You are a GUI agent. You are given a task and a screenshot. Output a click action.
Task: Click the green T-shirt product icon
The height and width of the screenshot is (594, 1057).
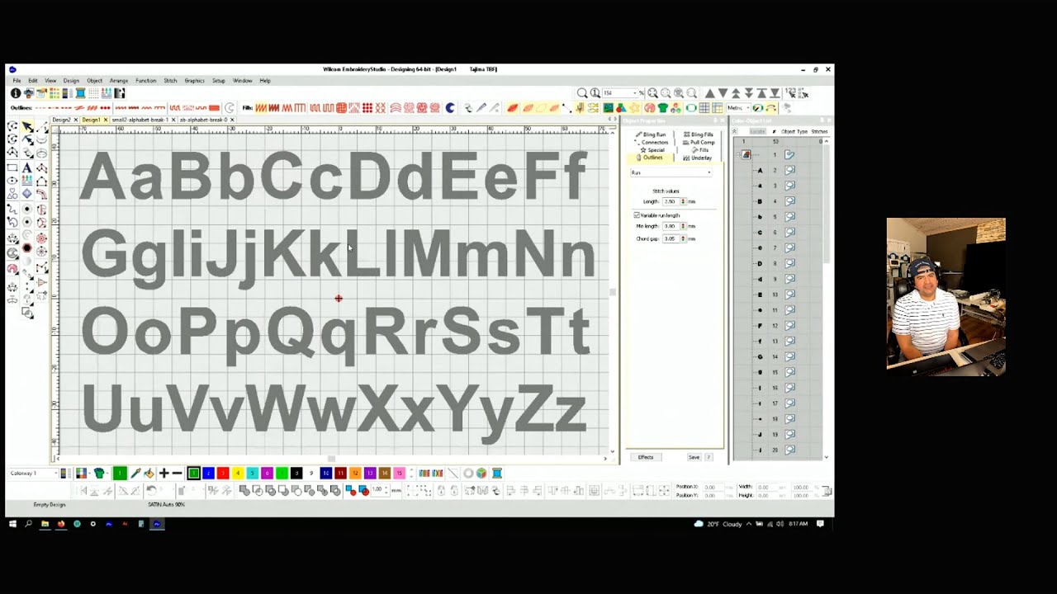[663, 107]
